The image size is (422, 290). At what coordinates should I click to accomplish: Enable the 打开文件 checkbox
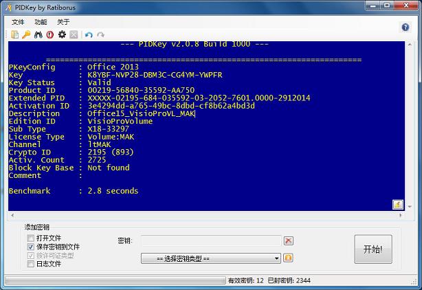click(x=31, y=238)
